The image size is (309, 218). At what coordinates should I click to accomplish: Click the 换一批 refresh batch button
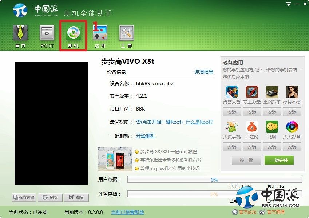(246, 160)
